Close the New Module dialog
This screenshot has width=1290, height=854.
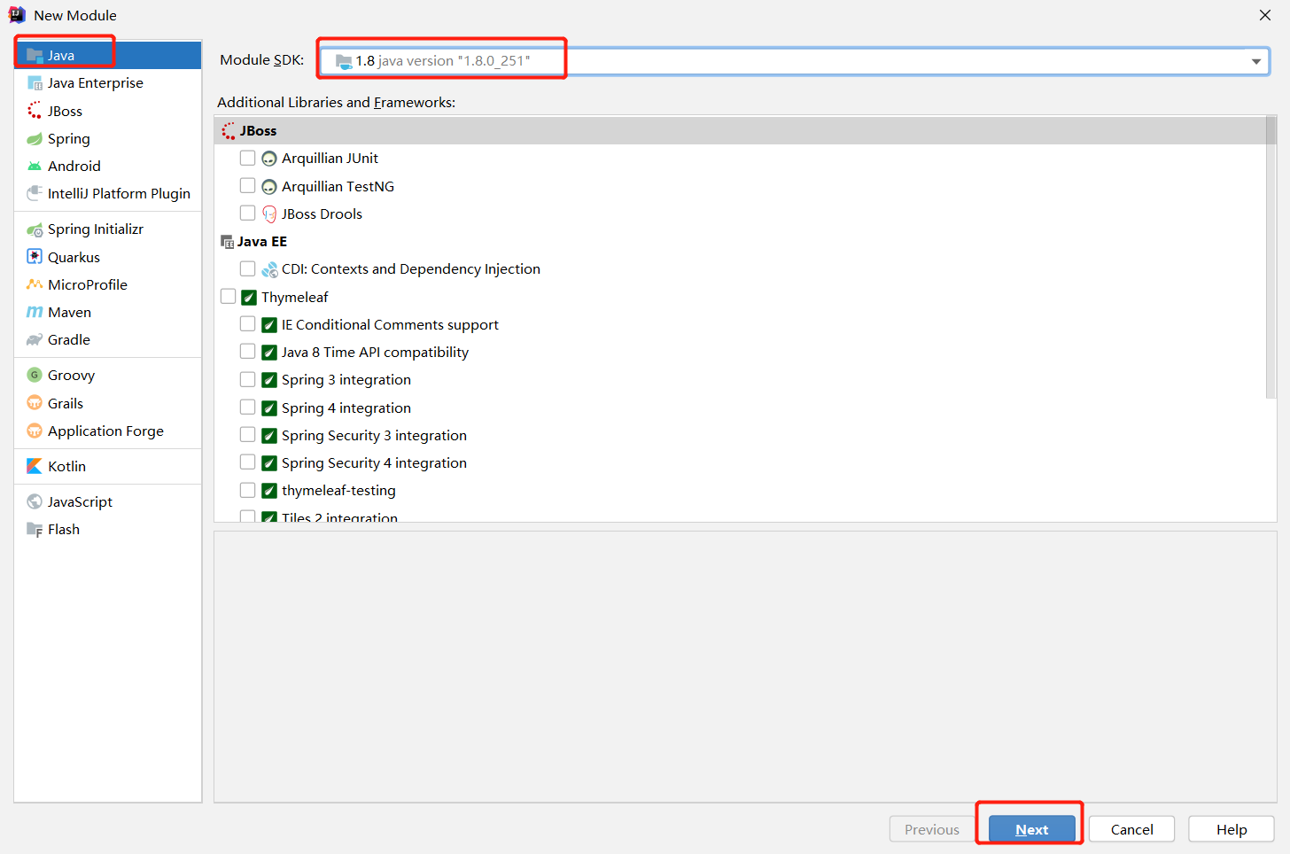1265,15
